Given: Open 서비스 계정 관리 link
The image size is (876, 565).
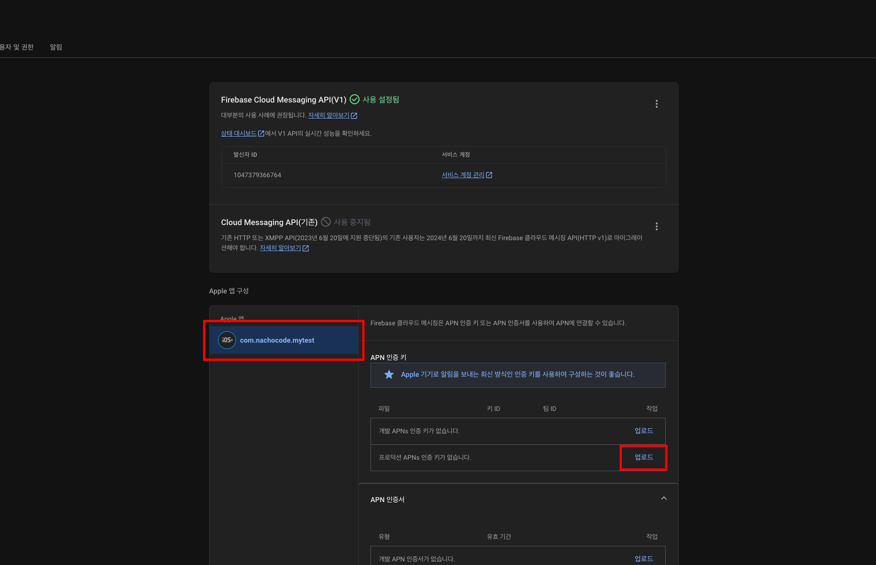Looking at the screenshot, I should click(463, 175).
